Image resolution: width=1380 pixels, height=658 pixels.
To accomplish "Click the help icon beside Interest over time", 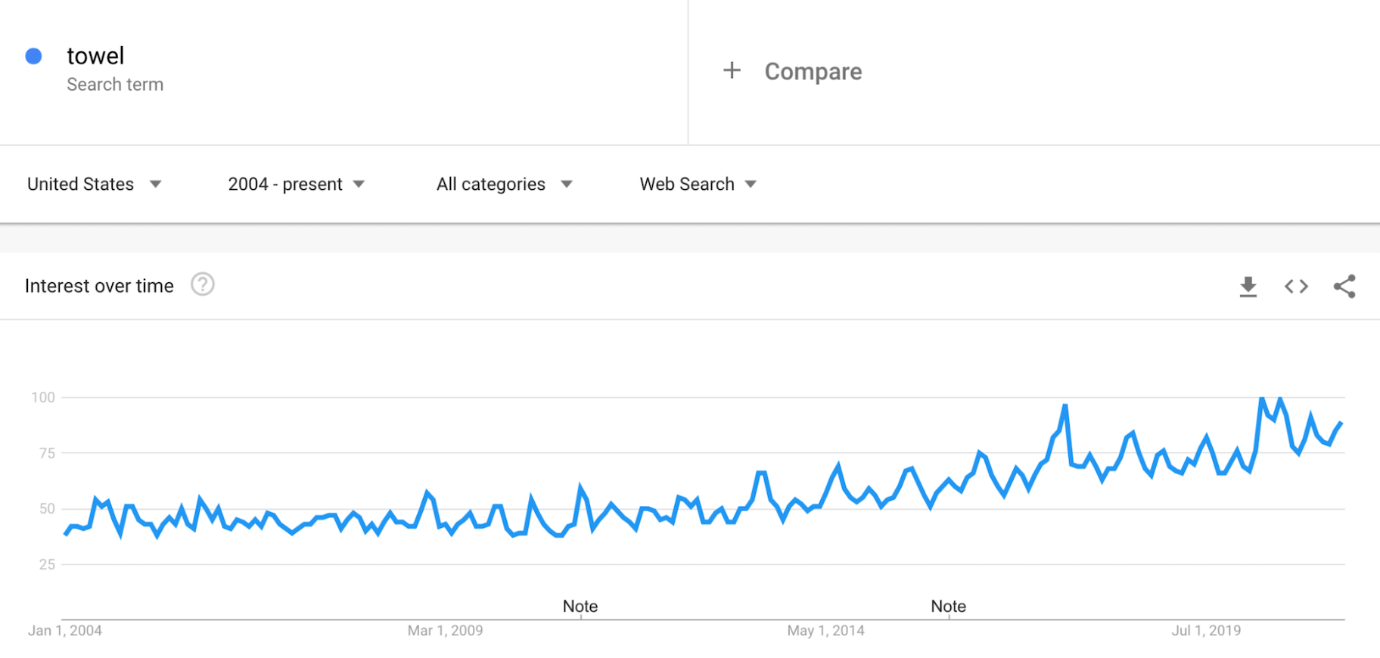I will tap(203, 285).
